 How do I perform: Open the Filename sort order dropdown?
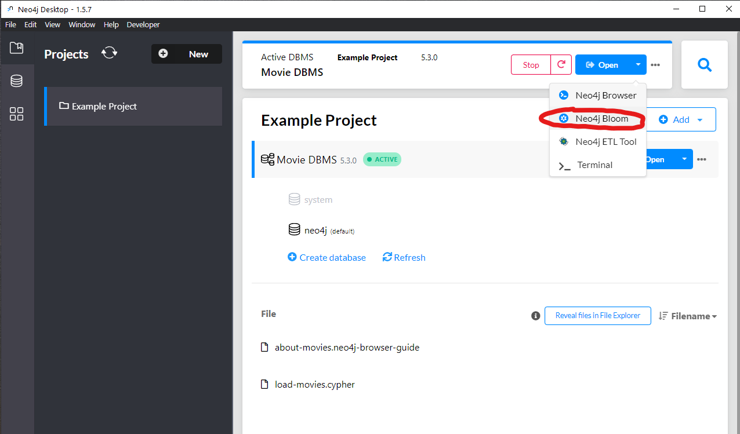[688, 316]
